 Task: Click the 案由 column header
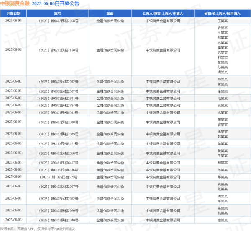pyautogui.click(x=110, y=13)
